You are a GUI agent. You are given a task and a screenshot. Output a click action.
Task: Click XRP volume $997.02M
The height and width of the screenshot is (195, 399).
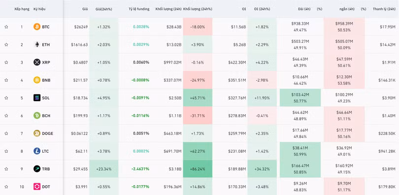tap(172, 62)
